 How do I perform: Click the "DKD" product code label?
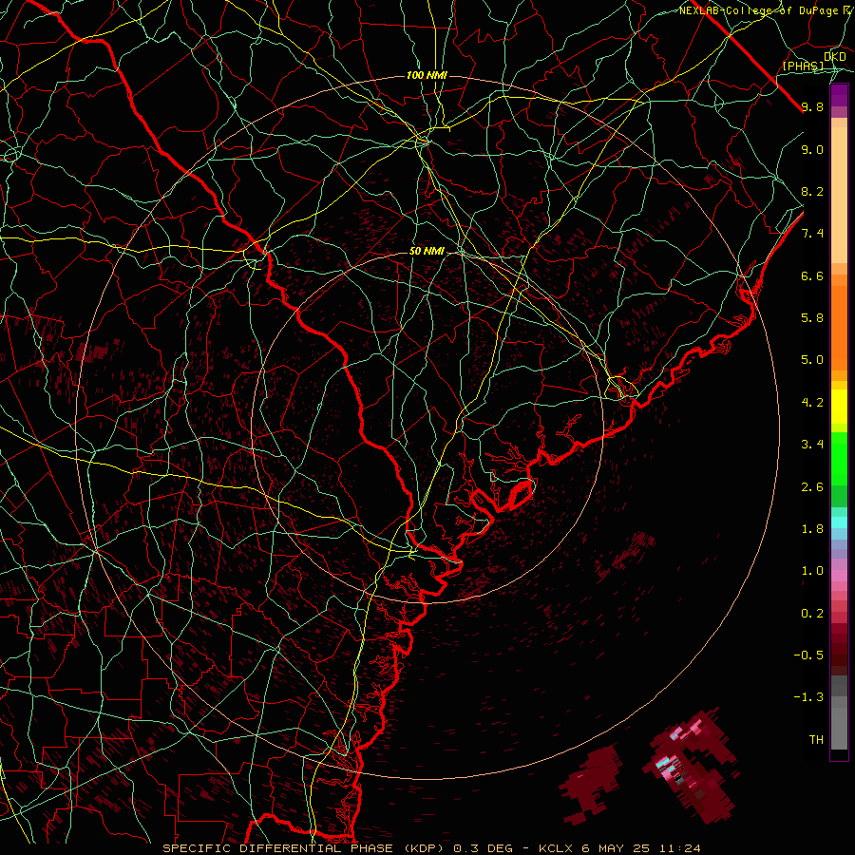(835, 57)
